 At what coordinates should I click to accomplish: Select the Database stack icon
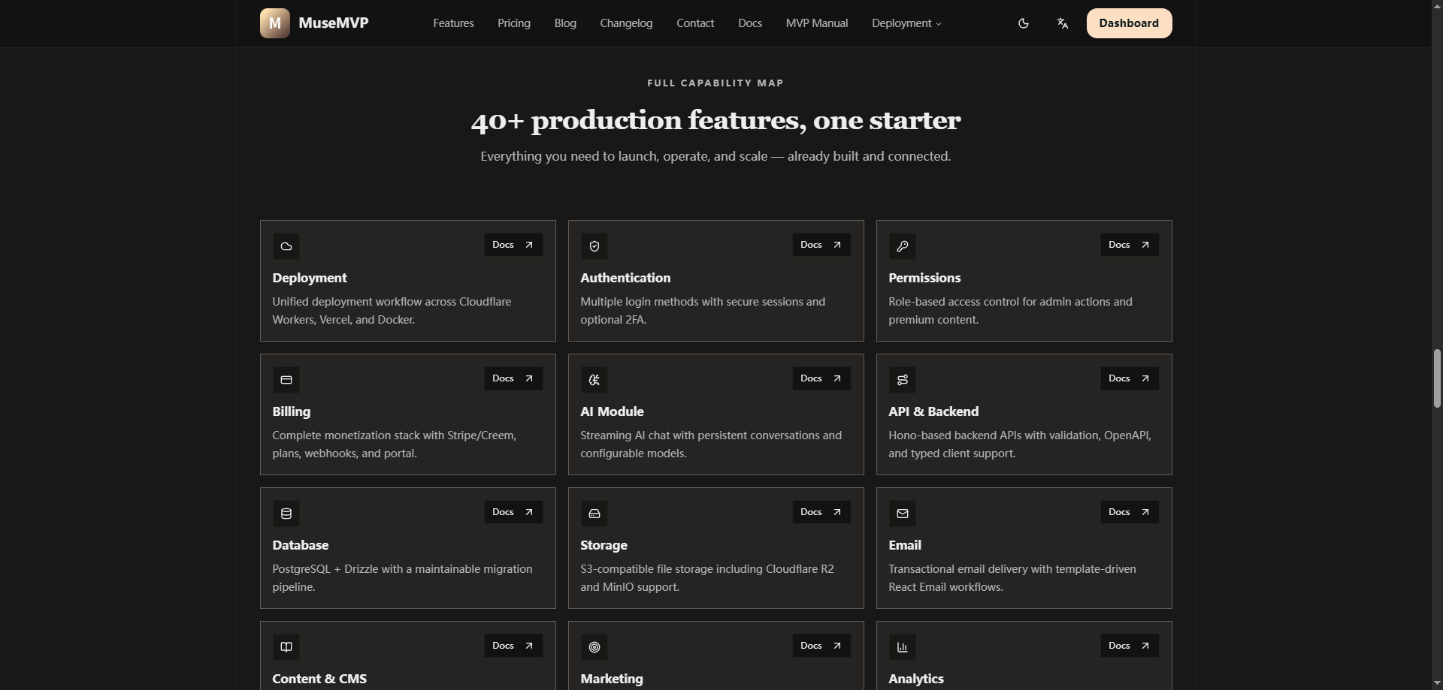[286, 513]
